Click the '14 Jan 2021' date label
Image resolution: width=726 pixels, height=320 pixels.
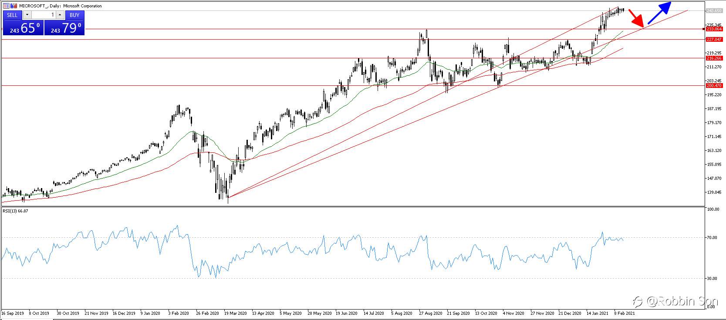597,313
